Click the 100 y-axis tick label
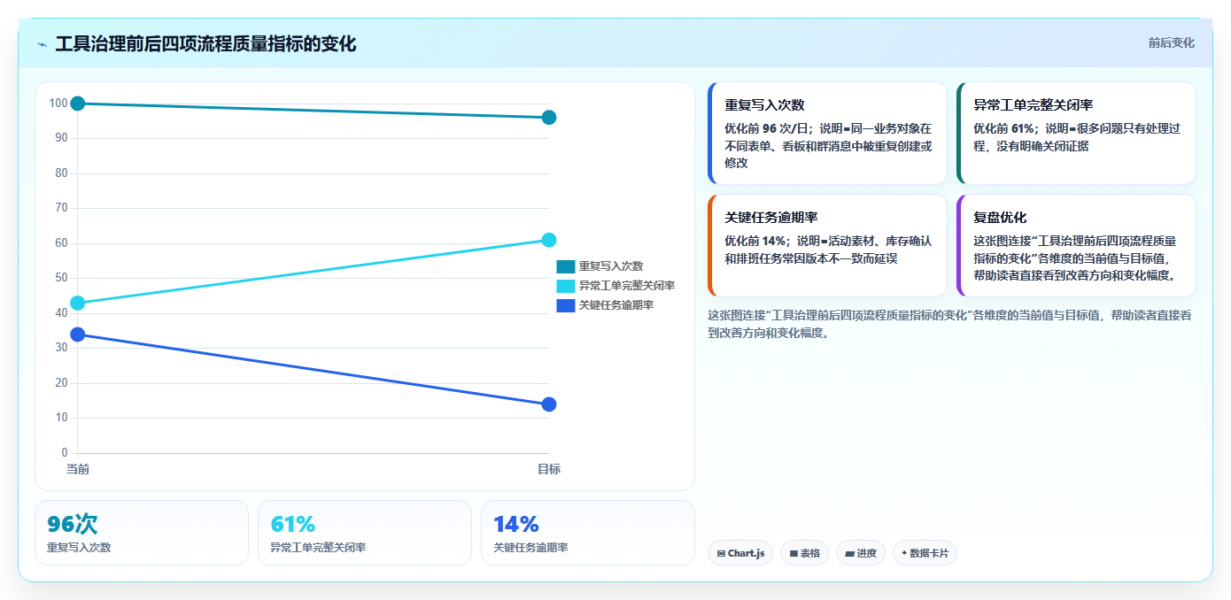Screen dimensions: 1231x600 (x=58, y=104)
